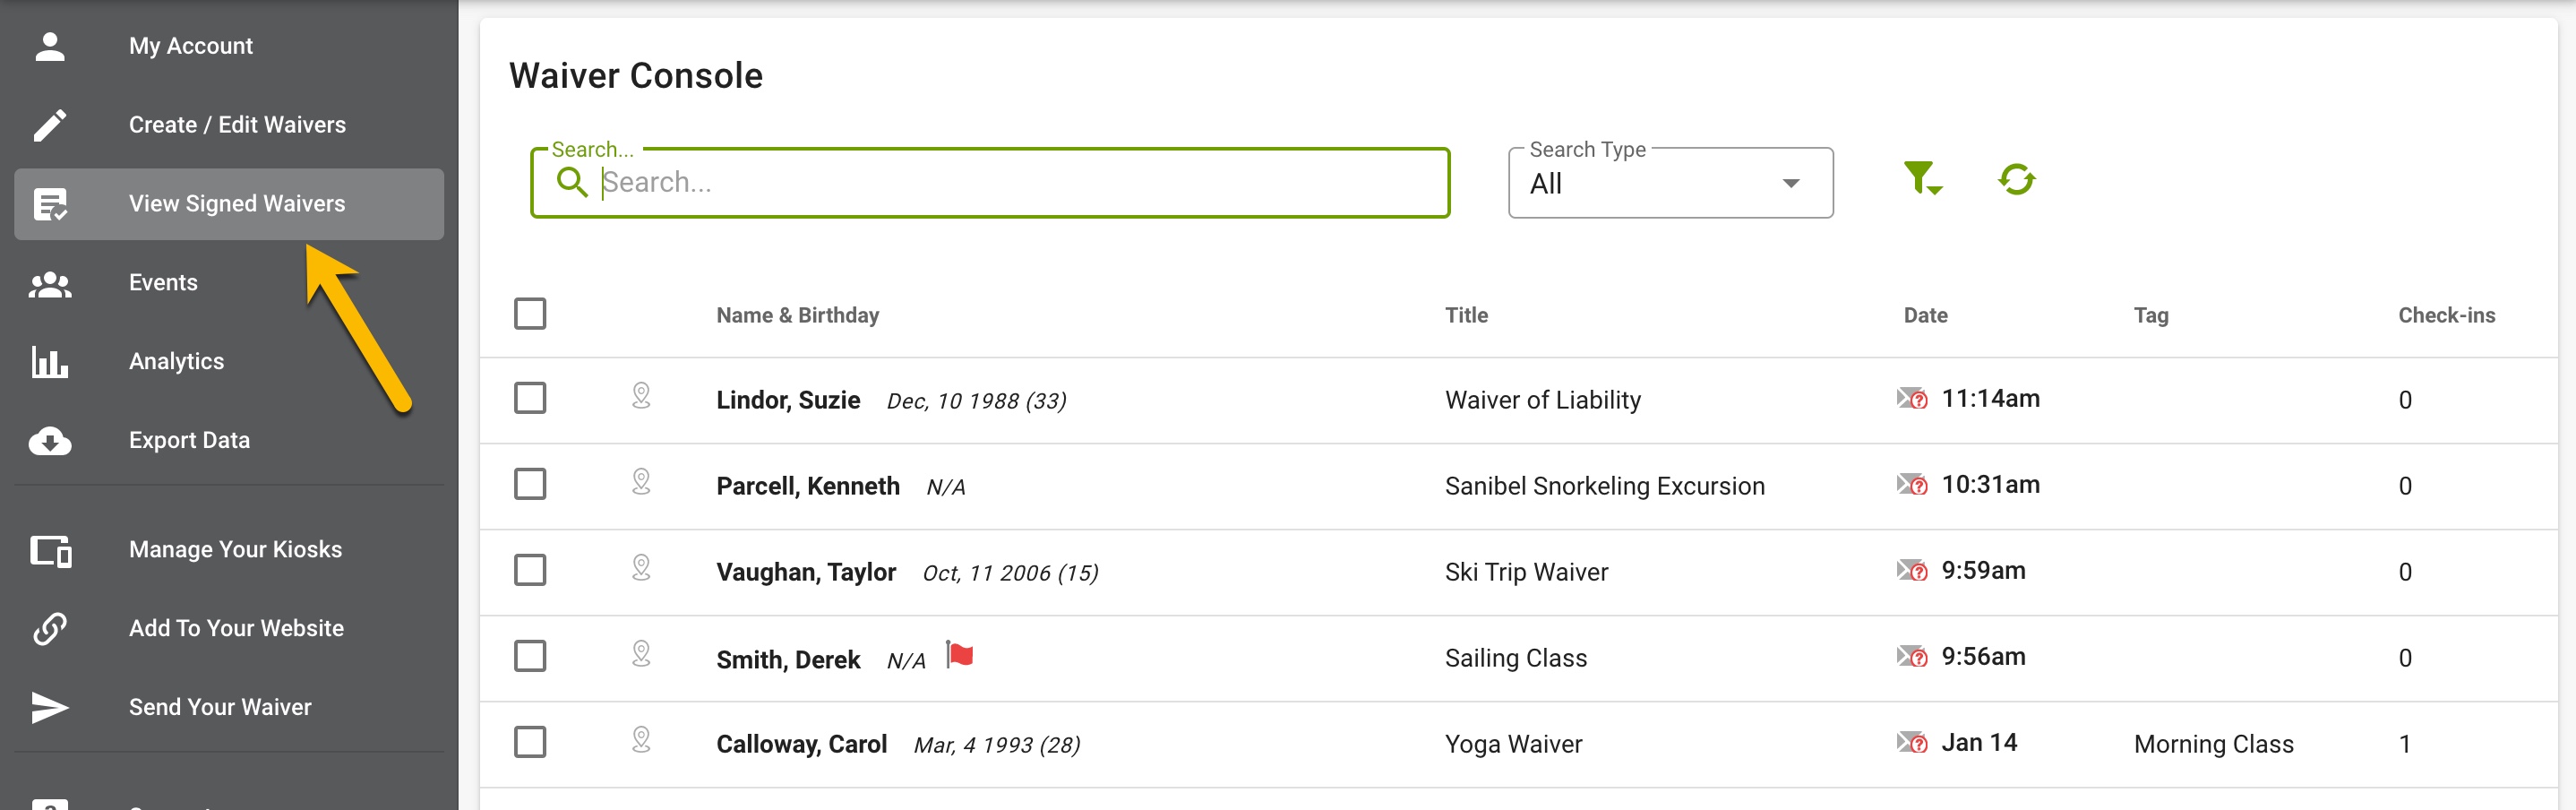Click the green refresh icon
The image size is (2576, 810).
[x=2016, y=180]
